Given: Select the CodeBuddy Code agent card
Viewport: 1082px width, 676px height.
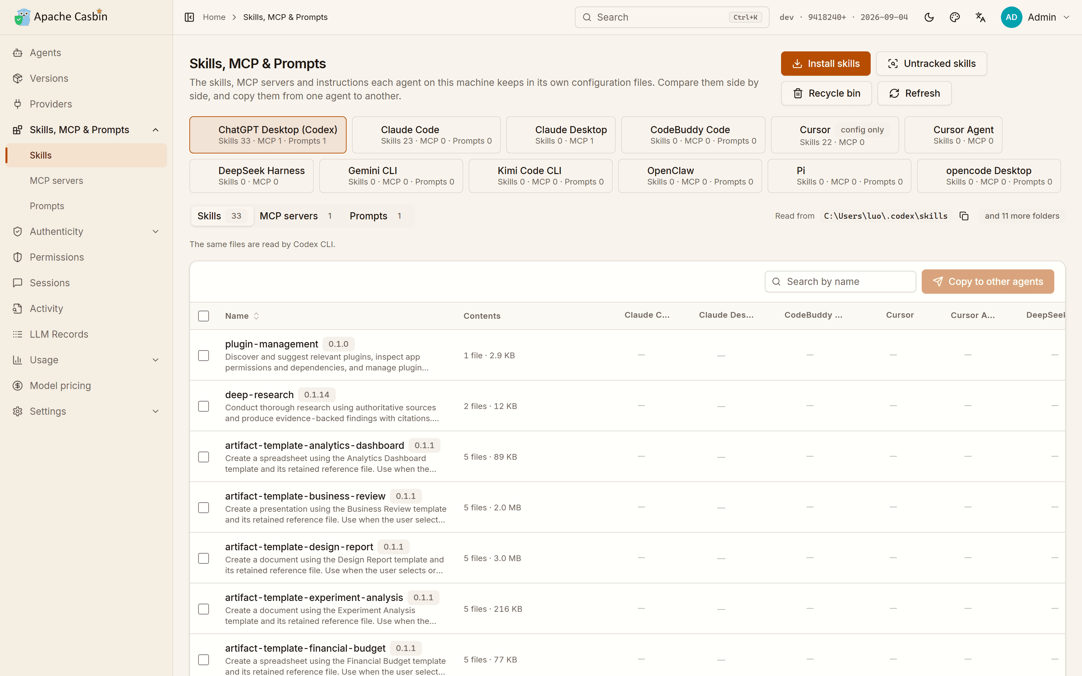Looking at the screenshot, I should click(x=693, y=135).
